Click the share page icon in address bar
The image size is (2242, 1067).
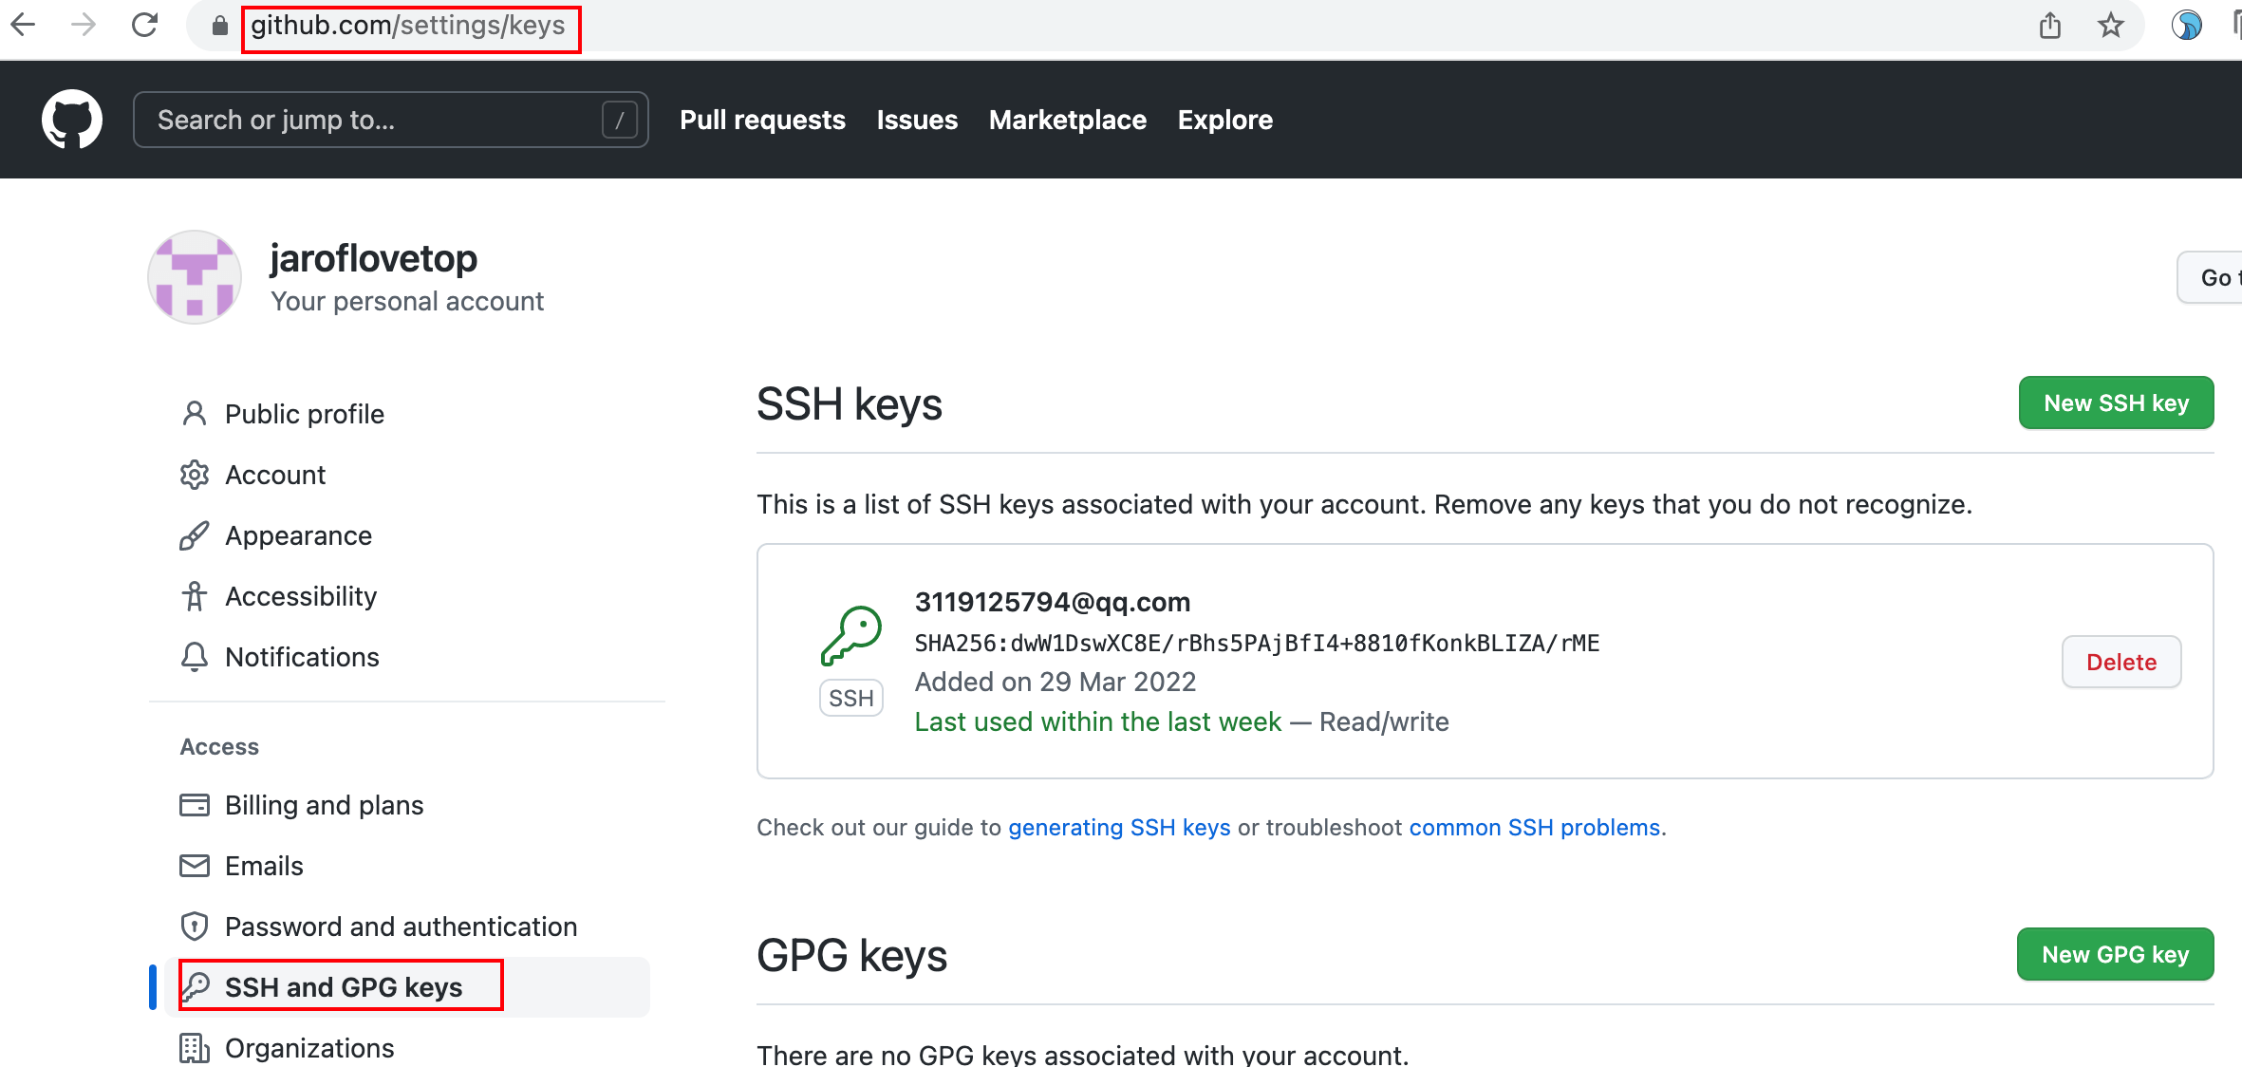click(2050, 25)
